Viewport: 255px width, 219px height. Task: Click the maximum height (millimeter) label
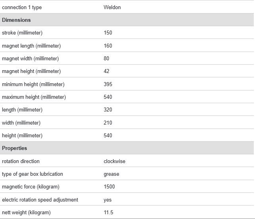click(34, 97)
